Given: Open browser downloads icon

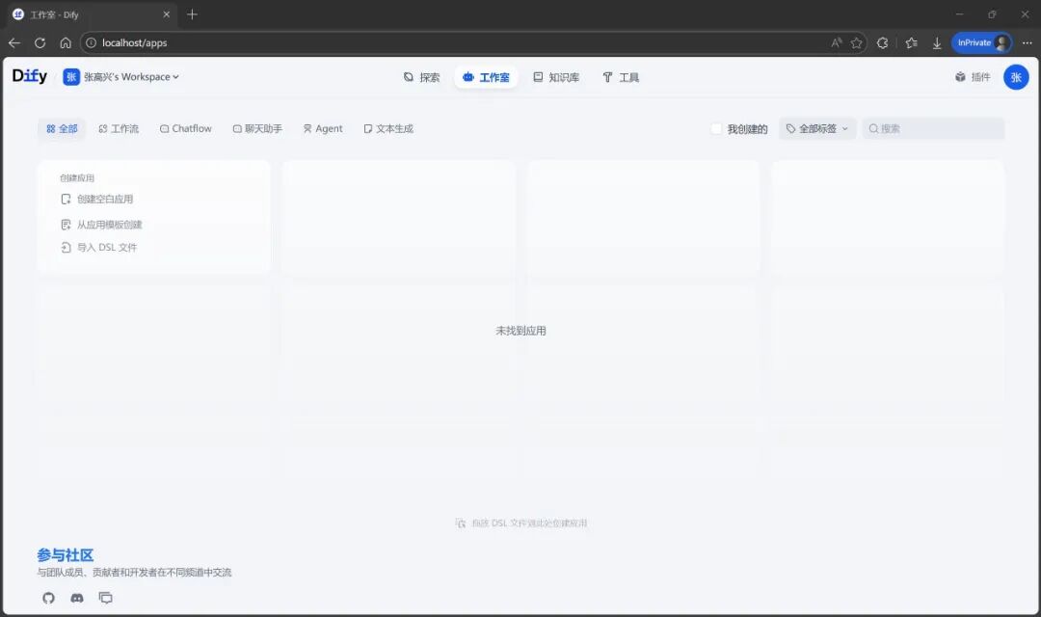Looking at the screenshot, I should coord(937,43).
